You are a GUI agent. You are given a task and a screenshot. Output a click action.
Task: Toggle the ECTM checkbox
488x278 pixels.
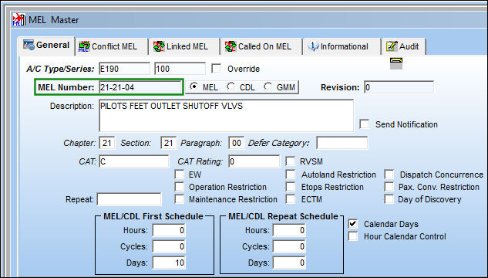pos(291,198)
